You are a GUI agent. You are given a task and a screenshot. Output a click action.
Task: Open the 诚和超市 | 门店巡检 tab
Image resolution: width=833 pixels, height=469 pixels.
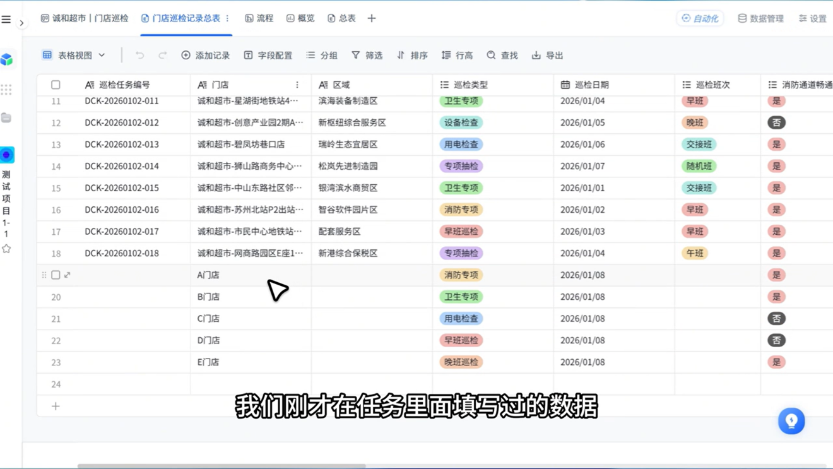[85, 18]
